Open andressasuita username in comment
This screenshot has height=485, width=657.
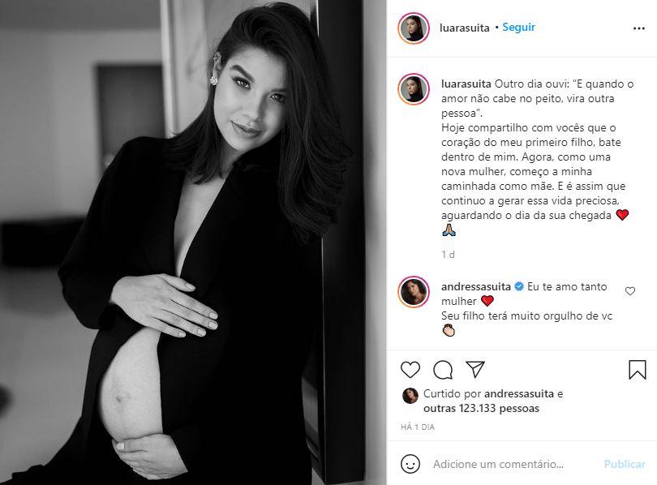(x=476, y=286)
